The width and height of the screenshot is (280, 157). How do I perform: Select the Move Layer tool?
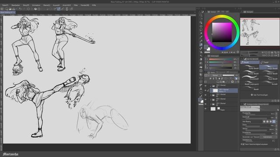(201, 26)
